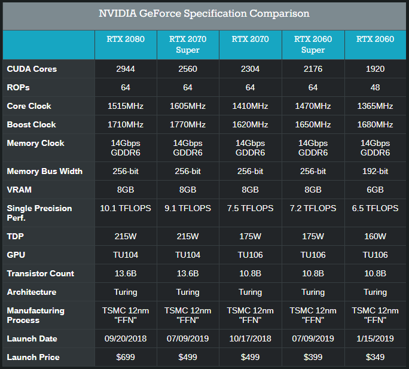Click the Core Clock row label
The width and height of the screenshot is (409, 369).
click(29, 106)
